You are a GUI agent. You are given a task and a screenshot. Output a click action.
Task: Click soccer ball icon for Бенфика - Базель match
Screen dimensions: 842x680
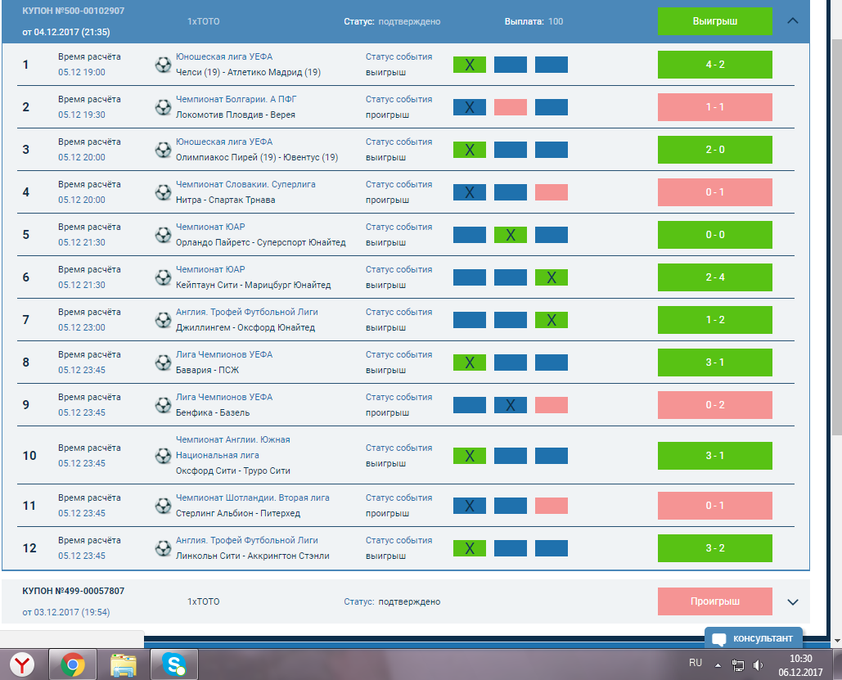[163, 405]
